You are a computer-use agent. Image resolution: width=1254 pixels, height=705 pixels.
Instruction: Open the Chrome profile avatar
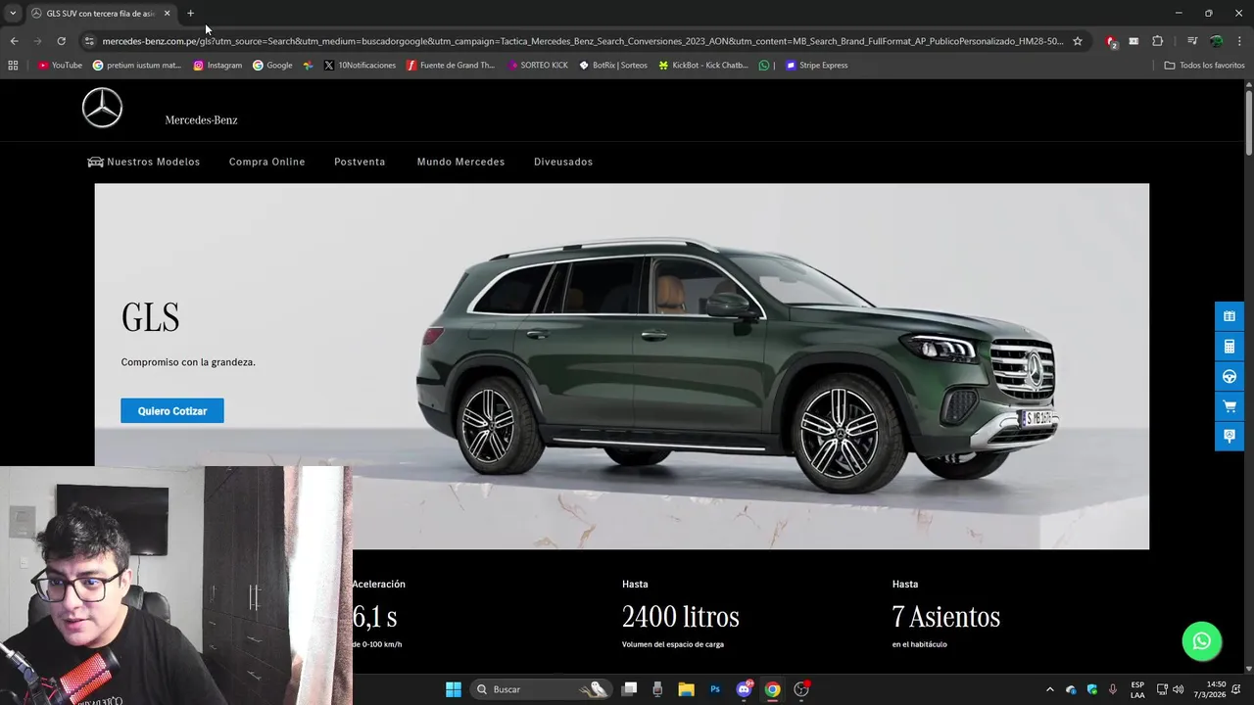[x=1216, y=41]
